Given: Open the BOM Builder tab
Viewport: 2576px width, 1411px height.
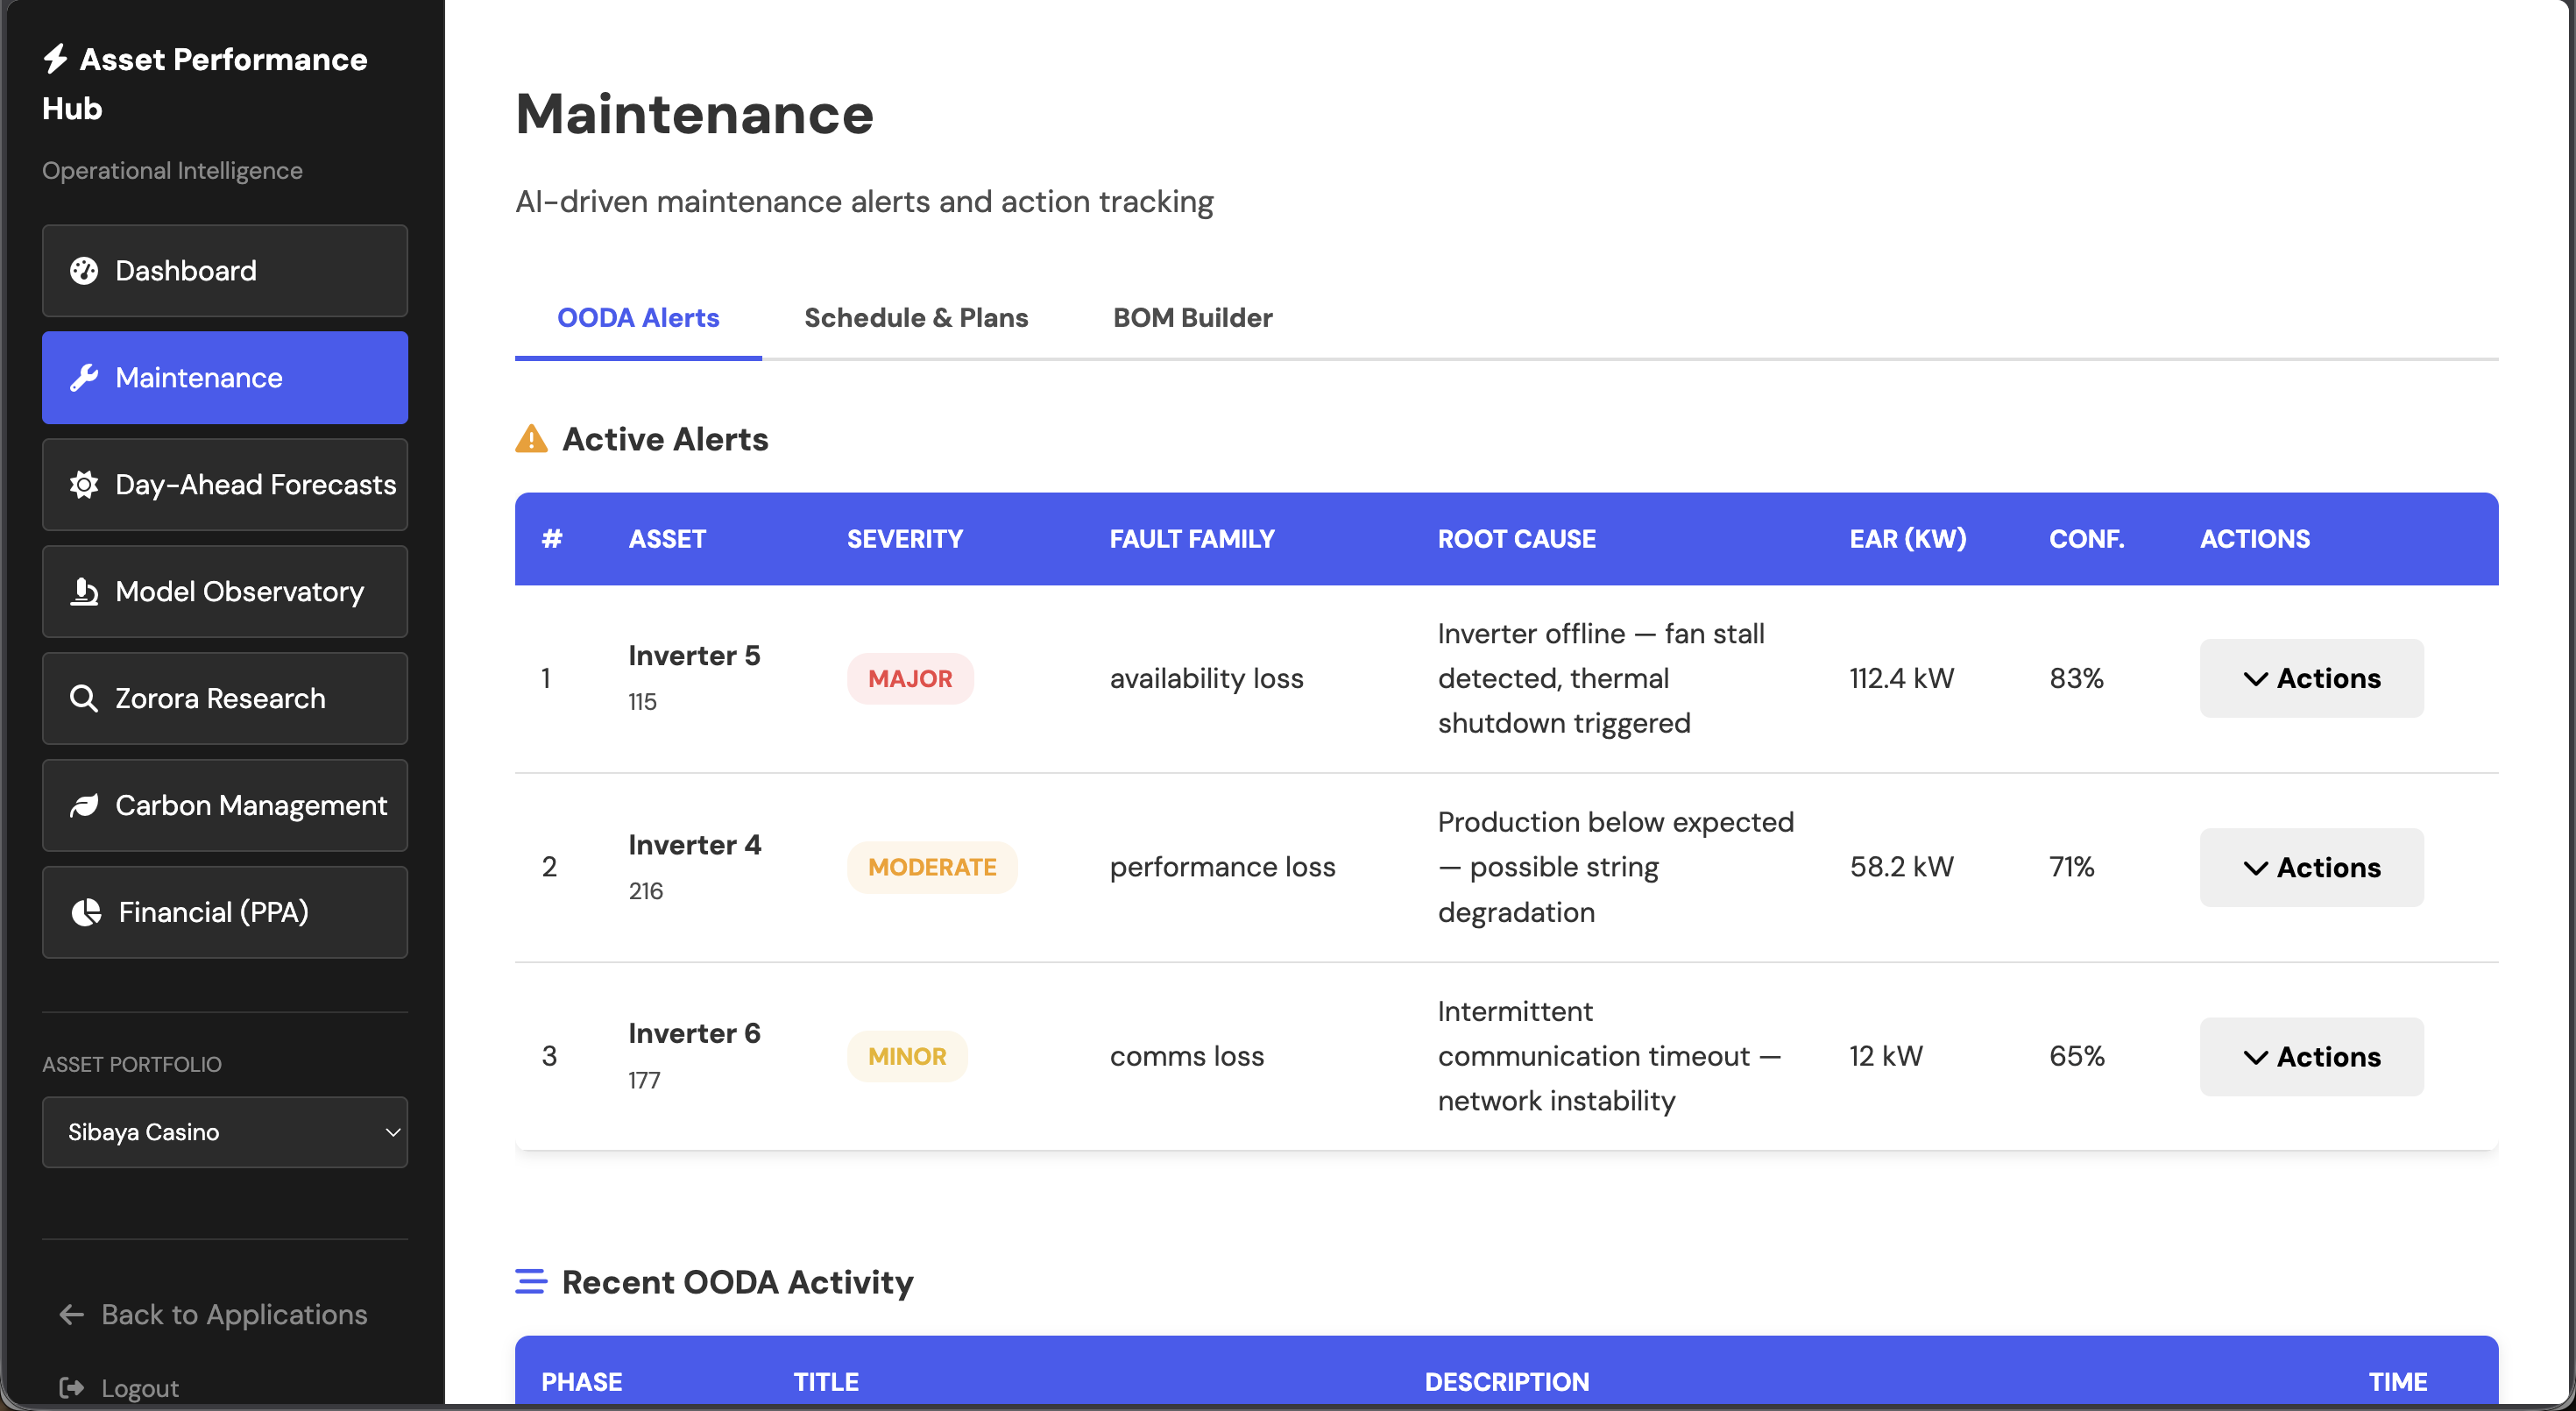Looking at the screenshot, I should coord(1192,318).
